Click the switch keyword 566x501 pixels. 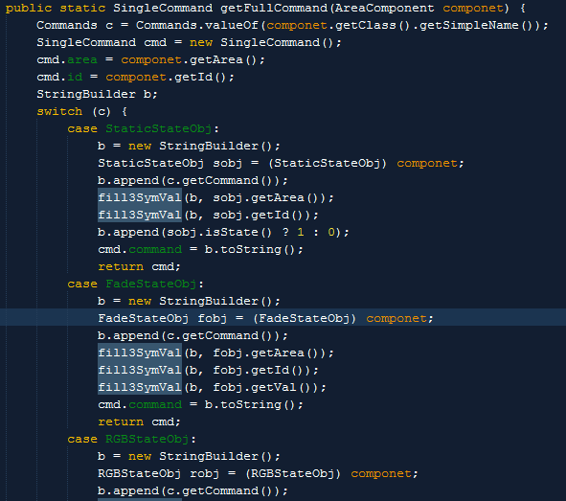point(59,111)
